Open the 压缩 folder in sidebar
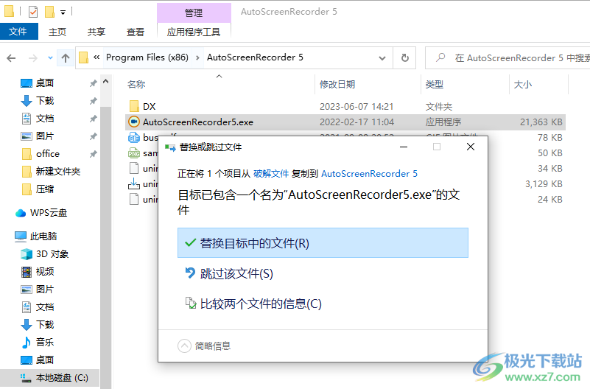This screenshot has width=590, height=389. 45,189
